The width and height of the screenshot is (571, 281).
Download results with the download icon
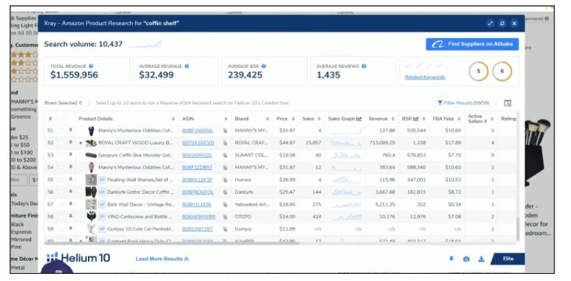click(x=481, y=259)
